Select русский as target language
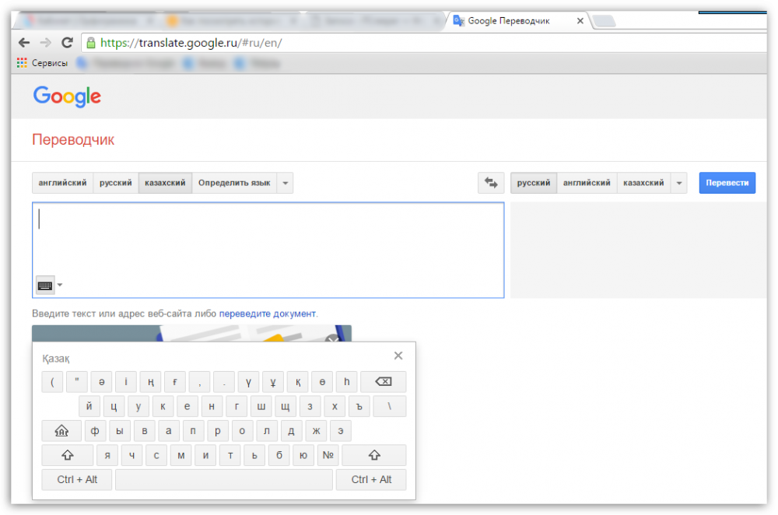Image resolution: width=778 pixels, height=515 pixels. point(534,183)
